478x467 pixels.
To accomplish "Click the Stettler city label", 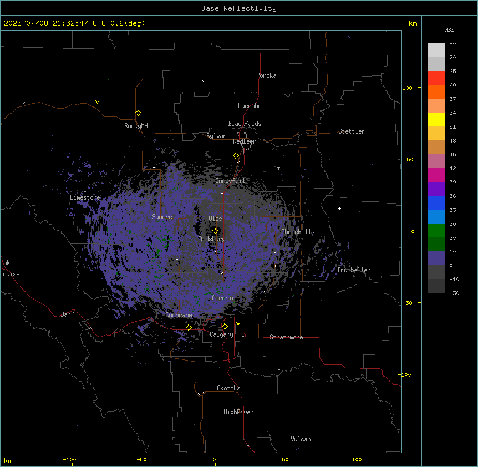I will click(x=352, y=131).
